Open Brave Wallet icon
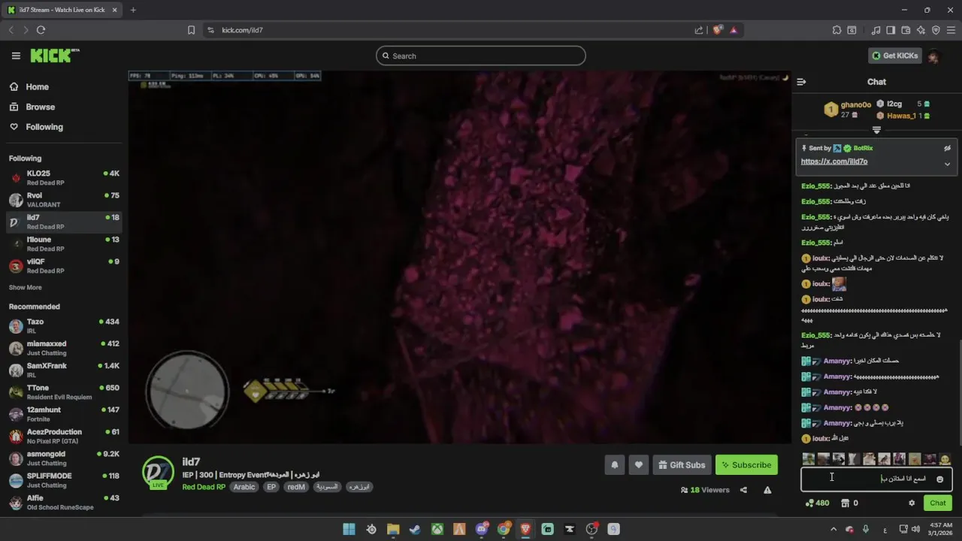 [906, 30]
